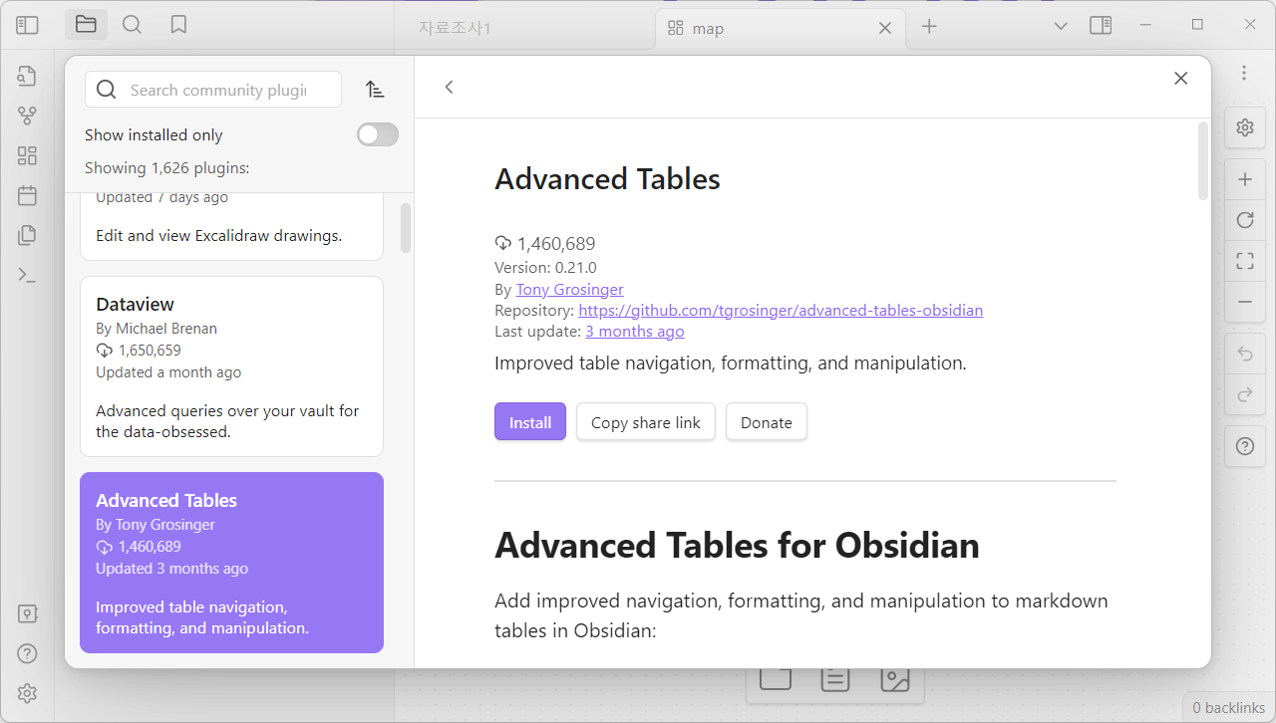This screenshot has height=723, width=1276.
Task: Click 'Showing 1,626 plugins:' text
Action: (167, 167)
